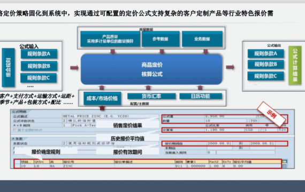305x192 pixels.
Task: Click the 911 rule cell
Action: coord(180,166)
